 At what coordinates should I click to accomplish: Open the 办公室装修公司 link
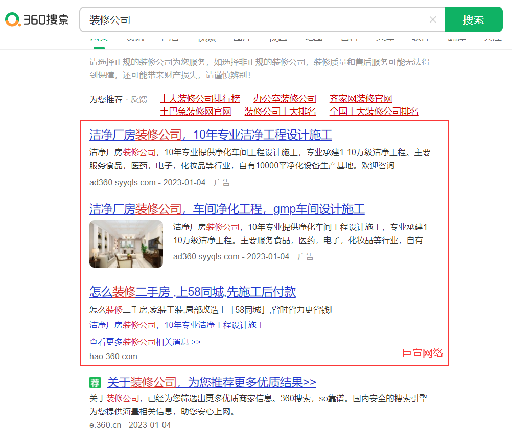pos(284,98)
